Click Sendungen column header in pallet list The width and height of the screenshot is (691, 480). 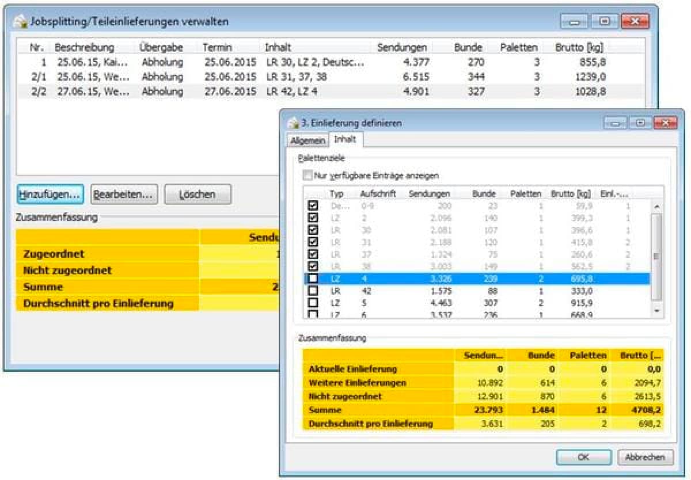point(429,194)
